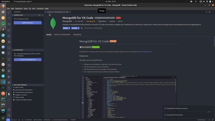
Task: Open the Disable button dropdown arrow
Action: coord(69,28)
